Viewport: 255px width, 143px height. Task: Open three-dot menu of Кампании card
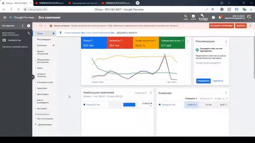[226, 93]
